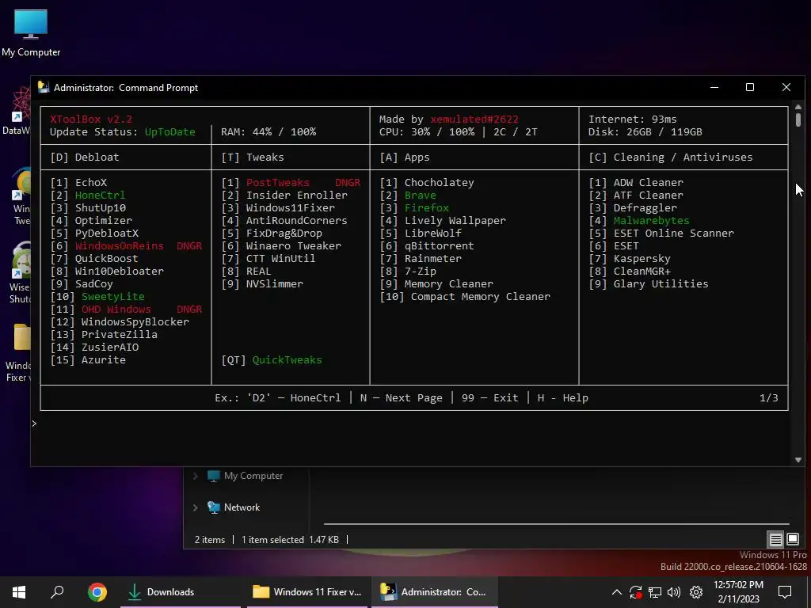Click the Brave entry
This screenshot has height=608, width=811.
click(420, 196)
